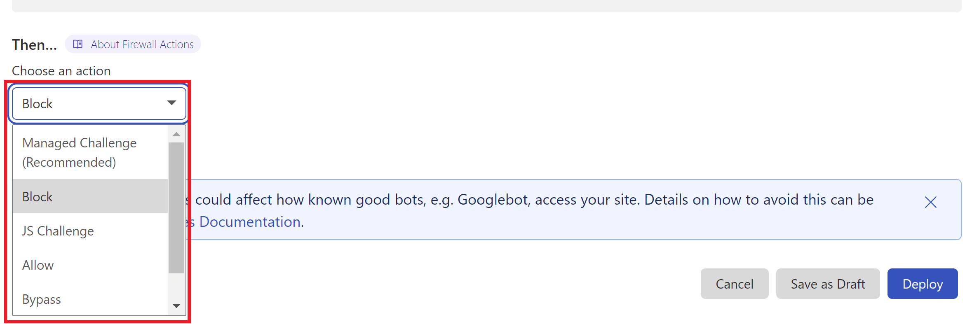Dismiss the good bots warning banner
The width and height of the screenshot is (972, 324).
click(x=931, y=202)
